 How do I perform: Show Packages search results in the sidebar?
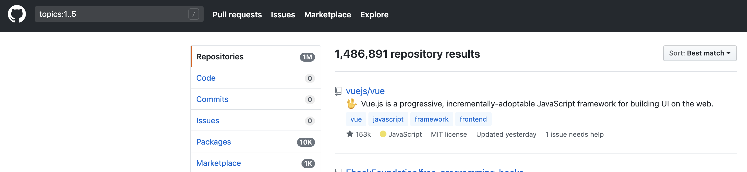click(x=213, y=142)
